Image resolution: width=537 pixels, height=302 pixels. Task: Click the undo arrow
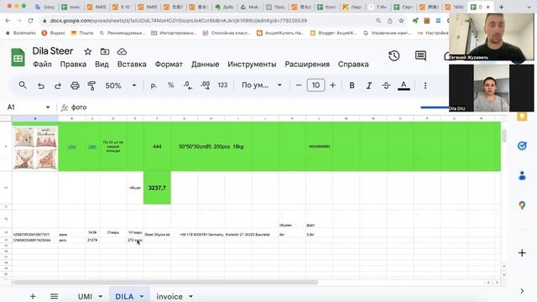coord(41,86)
